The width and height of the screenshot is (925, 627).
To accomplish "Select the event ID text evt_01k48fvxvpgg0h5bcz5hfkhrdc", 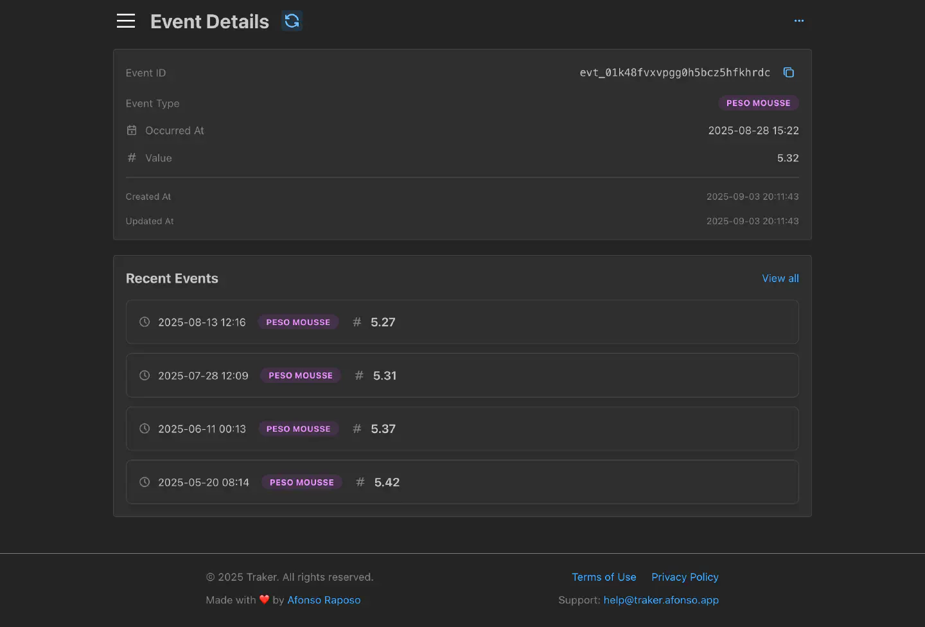I will [674, 73].
